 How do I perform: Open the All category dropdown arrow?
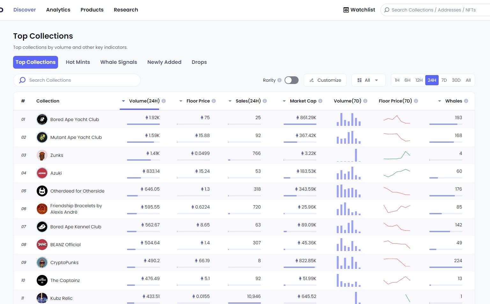coord(376,80)
